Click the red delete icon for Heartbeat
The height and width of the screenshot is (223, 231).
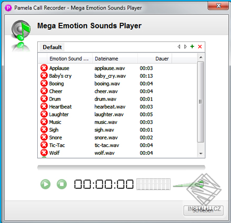coord(44,106)
